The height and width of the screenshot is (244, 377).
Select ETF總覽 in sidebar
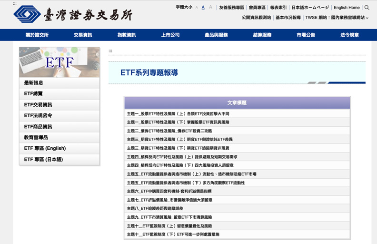click(60, 93)
